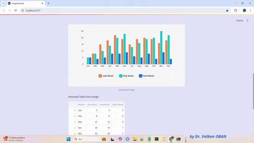Screen dimensions: 254x143
Task: Open the Chrome profile avatar
Action: [x=244, y=10]
